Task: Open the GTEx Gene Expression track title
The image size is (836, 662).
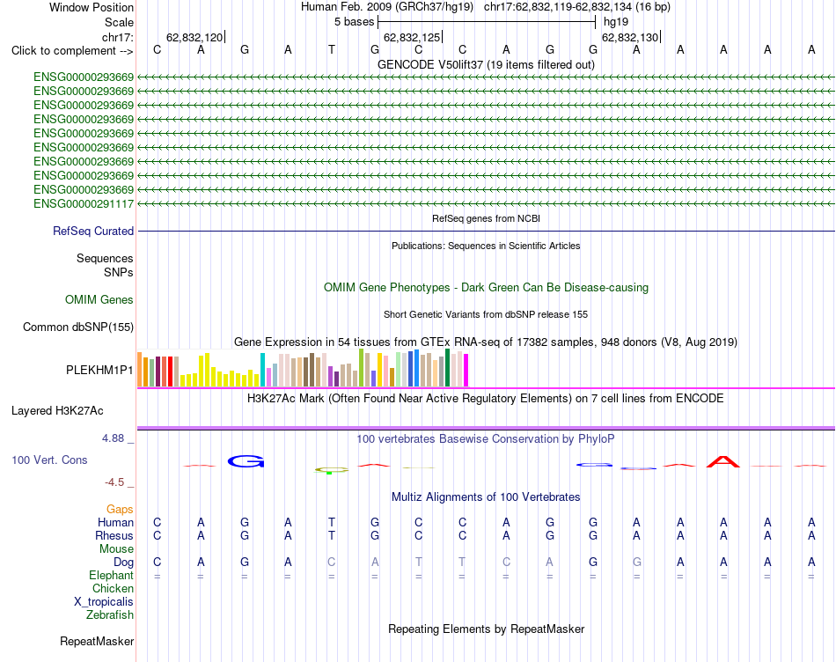Action: point(486,342)
